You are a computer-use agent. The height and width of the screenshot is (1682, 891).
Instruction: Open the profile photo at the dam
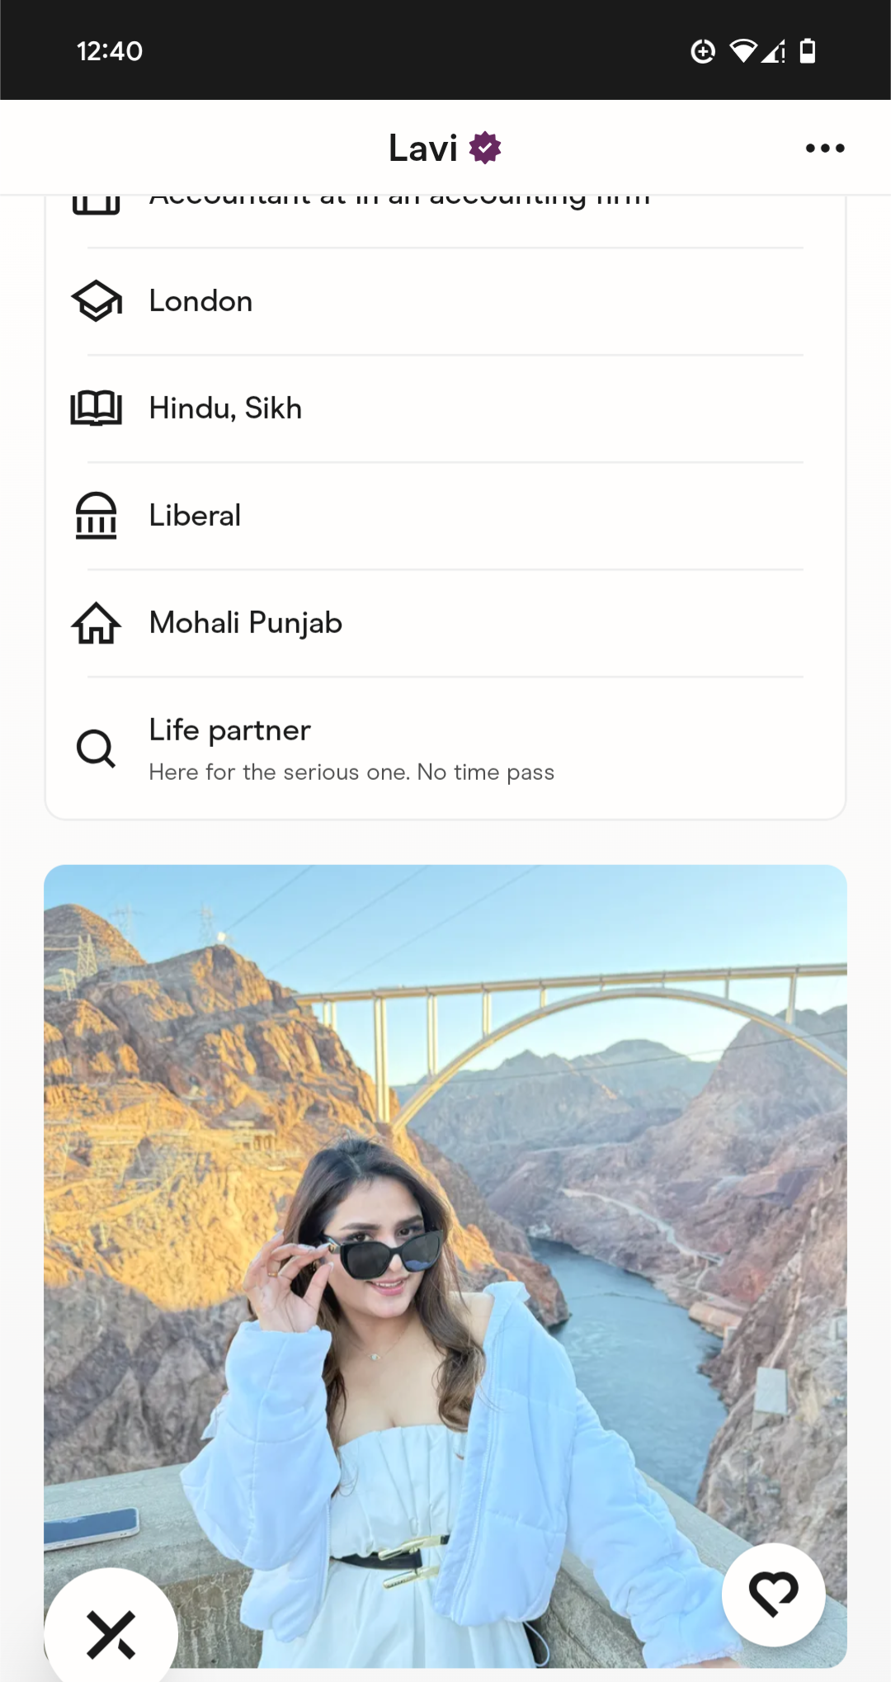(x=445, y=1266)
